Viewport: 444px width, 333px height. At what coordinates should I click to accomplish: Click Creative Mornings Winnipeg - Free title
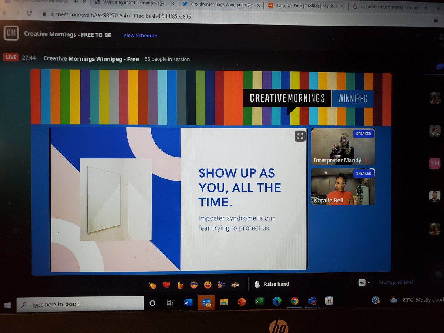91,58
